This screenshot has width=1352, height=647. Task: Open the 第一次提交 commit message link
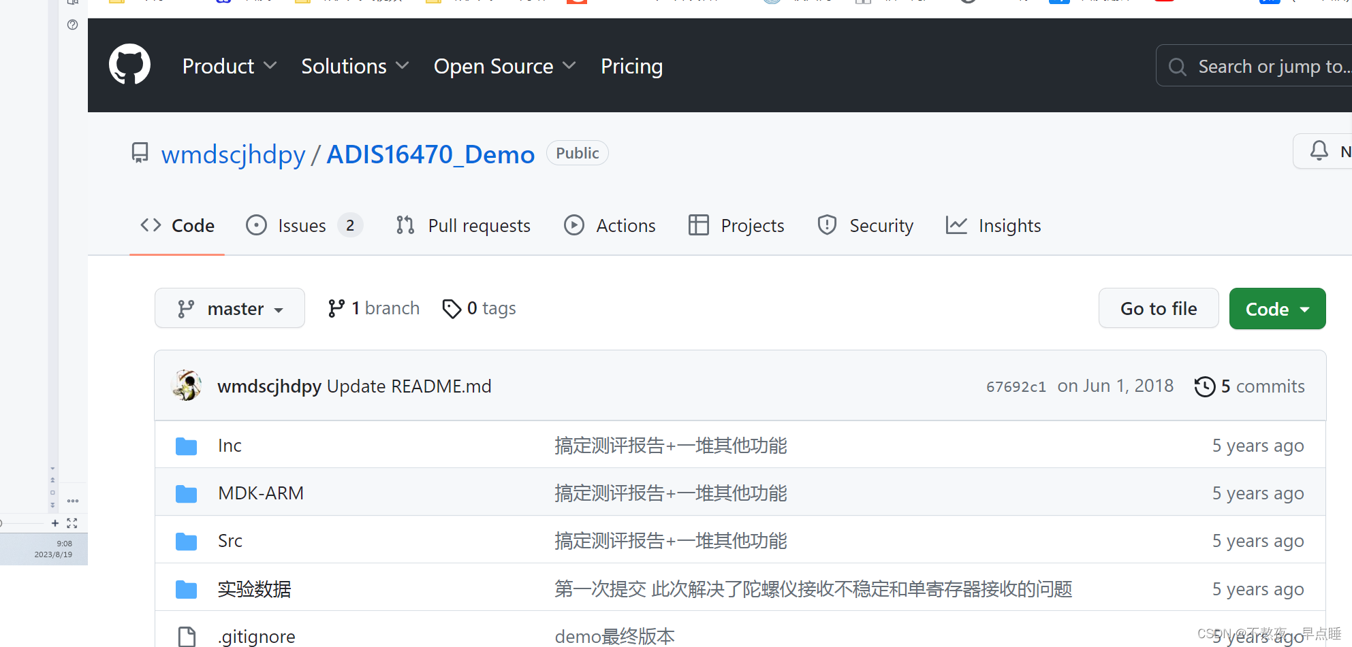[813, 588]
